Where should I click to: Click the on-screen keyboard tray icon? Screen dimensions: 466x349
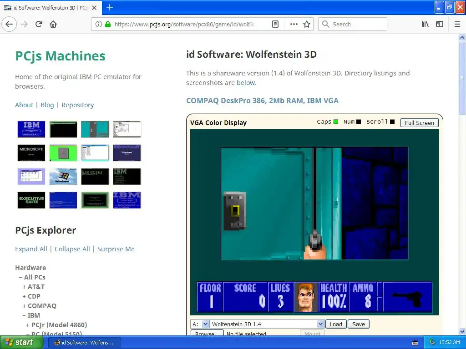click(415, 343)
